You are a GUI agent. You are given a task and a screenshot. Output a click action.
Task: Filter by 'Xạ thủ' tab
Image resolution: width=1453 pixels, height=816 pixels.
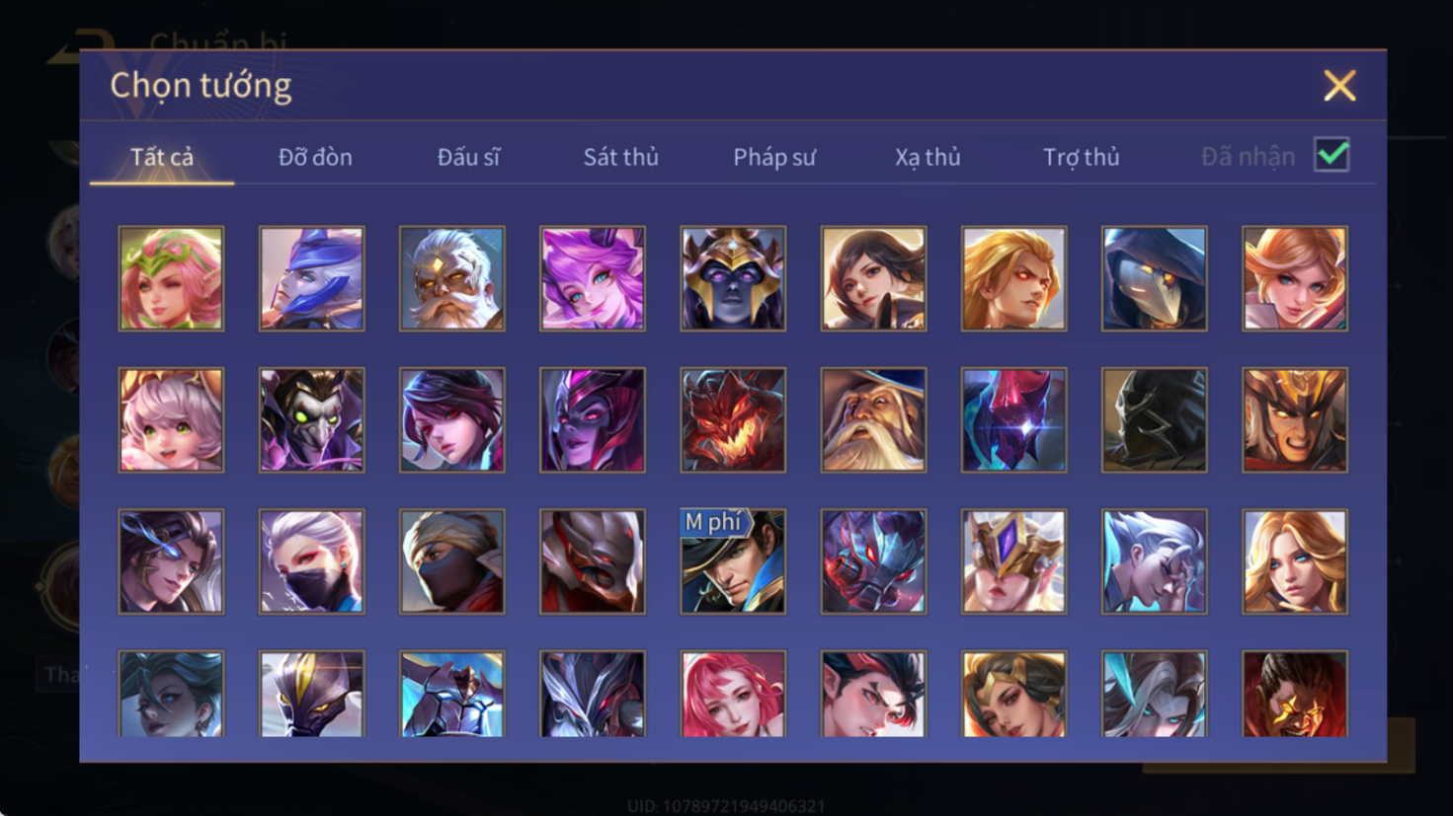(x=928, y=157)
